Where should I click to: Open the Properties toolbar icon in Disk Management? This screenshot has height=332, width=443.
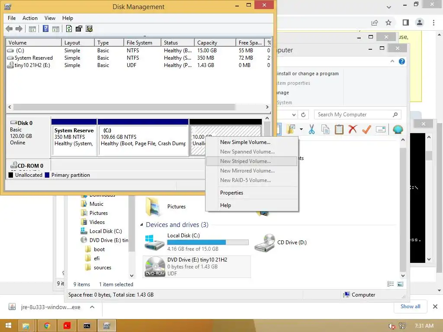79,29
